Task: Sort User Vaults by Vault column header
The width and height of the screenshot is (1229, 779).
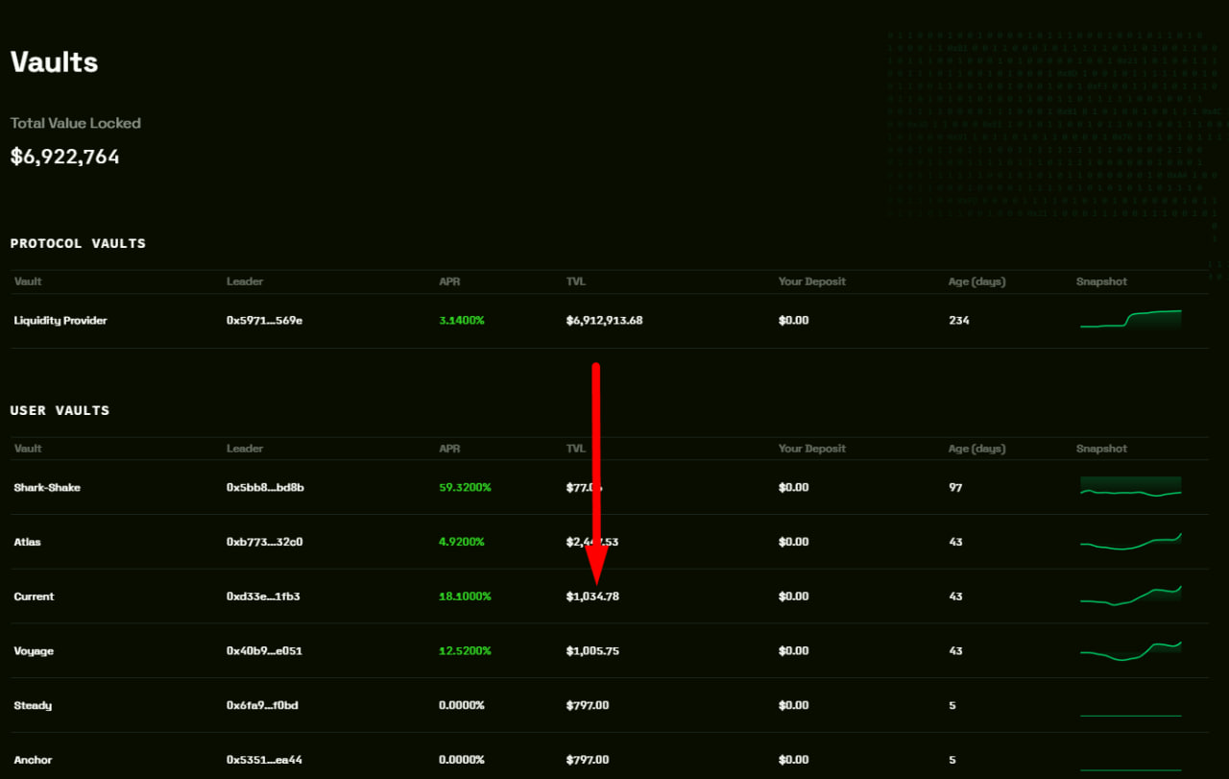Action: (x=28, y=449)
